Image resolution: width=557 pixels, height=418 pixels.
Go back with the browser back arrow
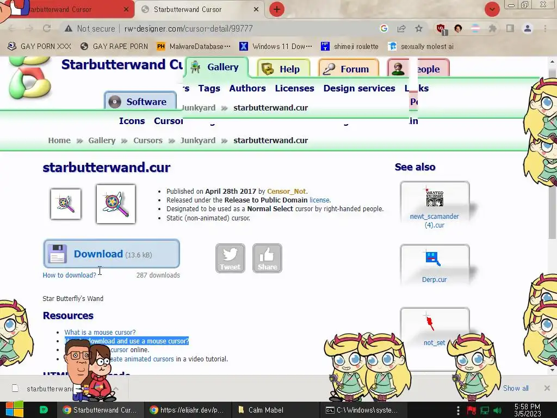click(12, 28)
